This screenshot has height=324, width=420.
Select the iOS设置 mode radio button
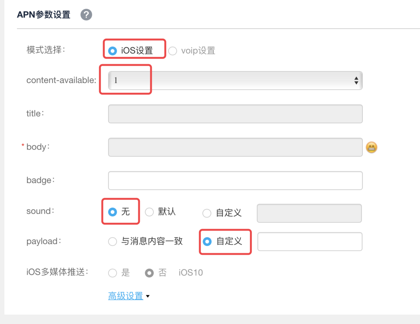(112, 50)
